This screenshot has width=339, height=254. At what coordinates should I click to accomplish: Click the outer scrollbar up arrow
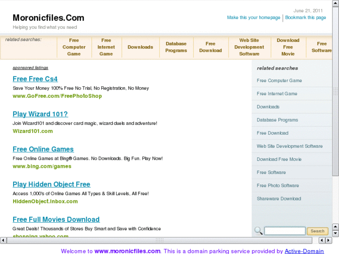pyautogui.click(x=336, y=3)
